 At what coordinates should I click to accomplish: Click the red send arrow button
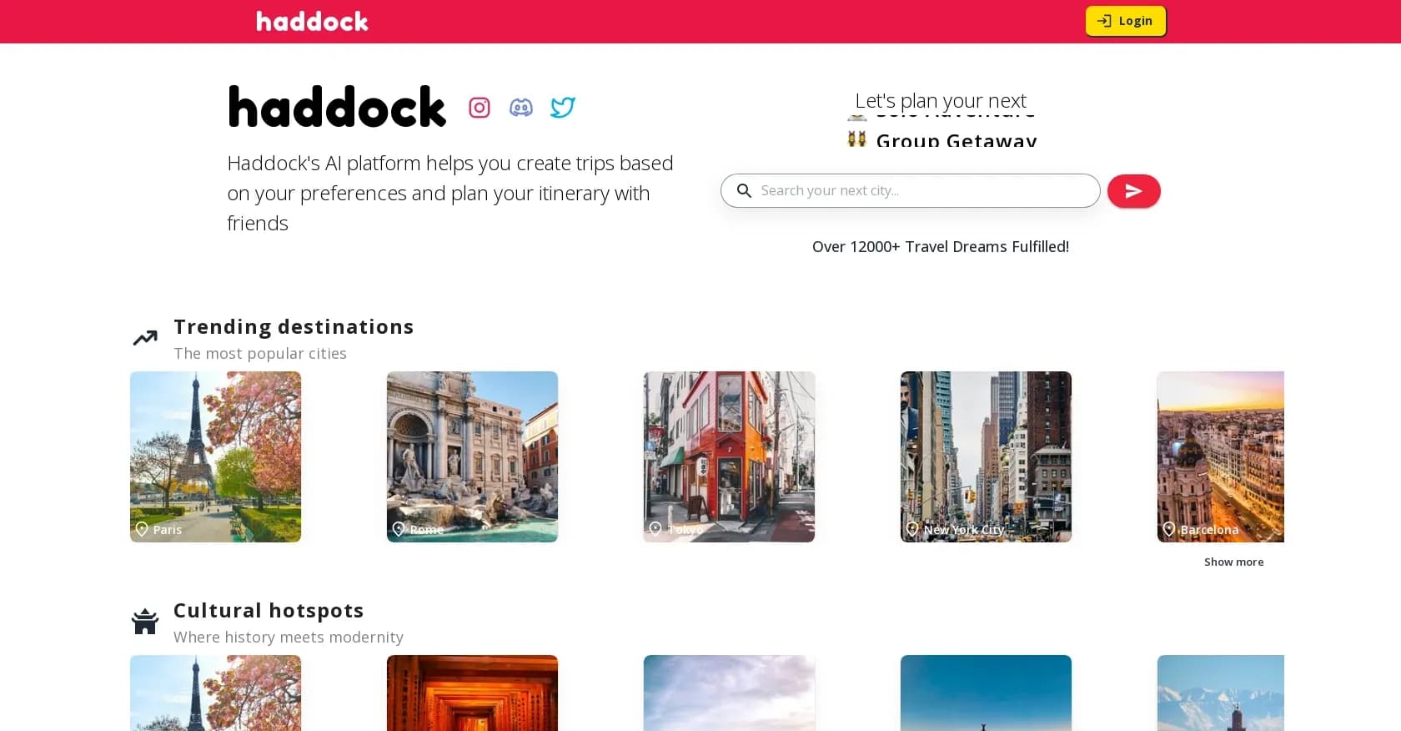[1133, 191]
